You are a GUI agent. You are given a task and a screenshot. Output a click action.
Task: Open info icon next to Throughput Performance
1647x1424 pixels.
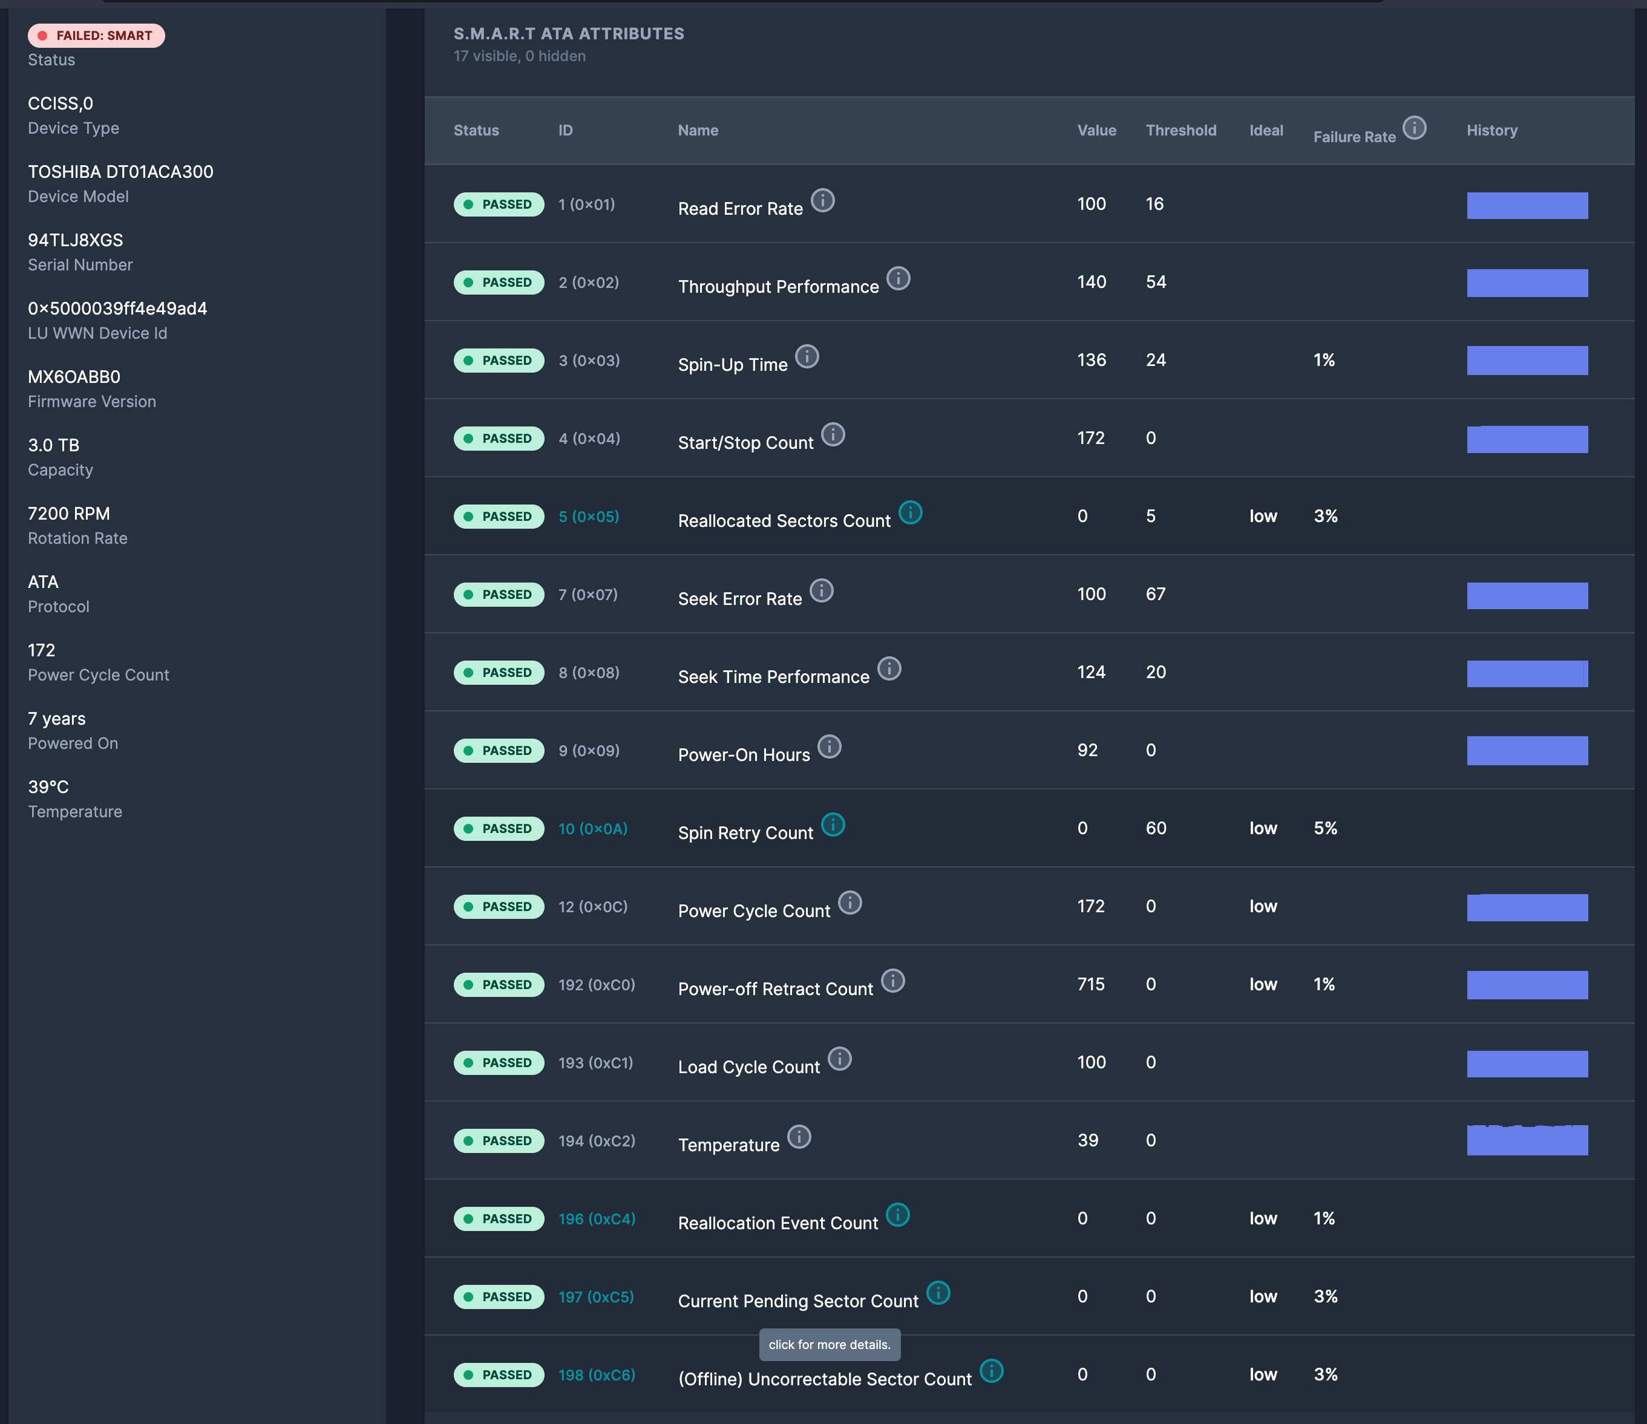[898, 278]
